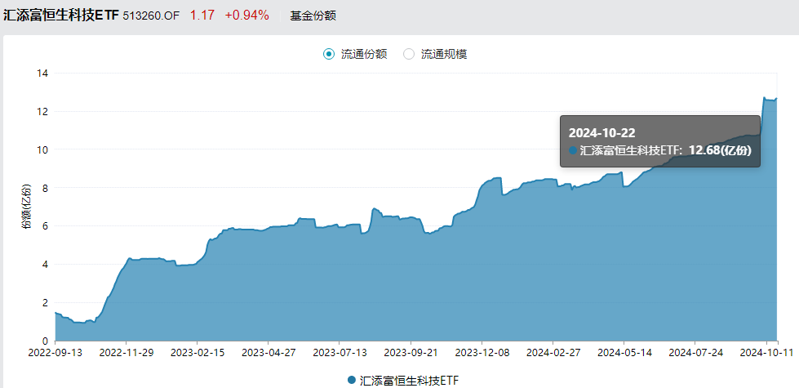The height and width of the screenshot is (388, 799).
Task: Click the fund code 513260.OF
Action: [x=152, y=16]
